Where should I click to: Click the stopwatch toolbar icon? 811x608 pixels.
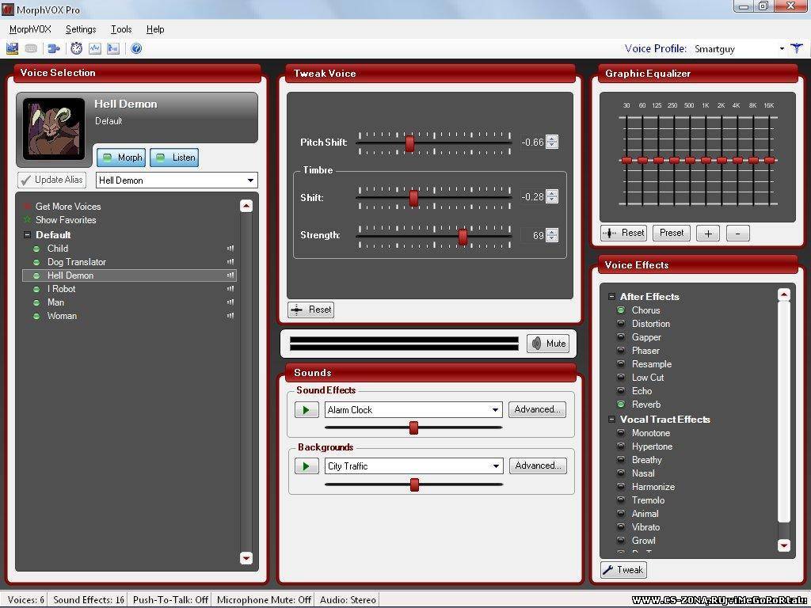coord(77,48)
